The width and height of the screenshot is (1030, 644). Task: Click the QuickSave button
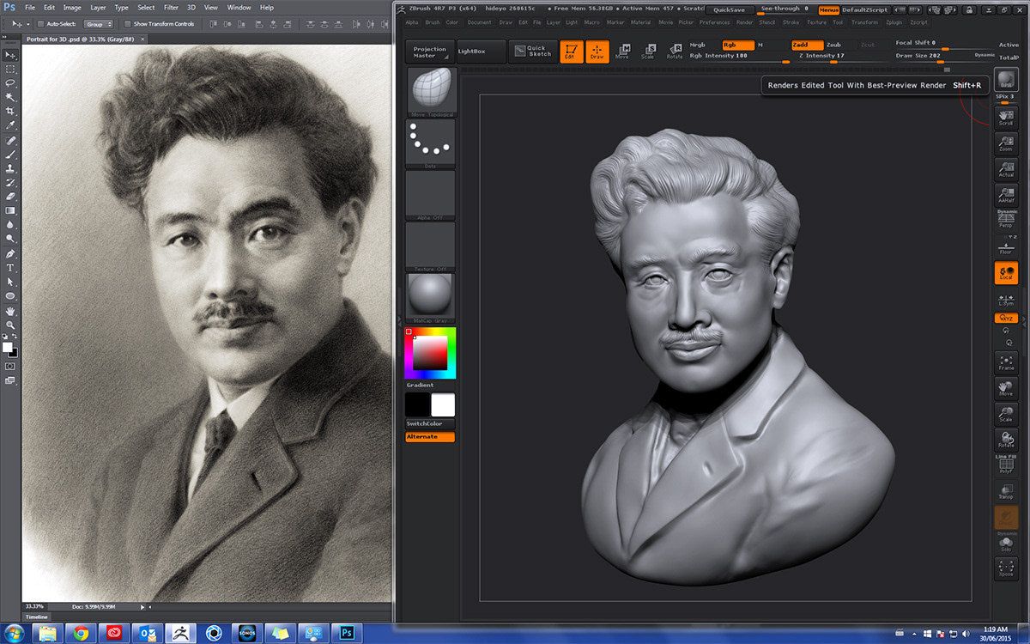[x=729, y=10]
